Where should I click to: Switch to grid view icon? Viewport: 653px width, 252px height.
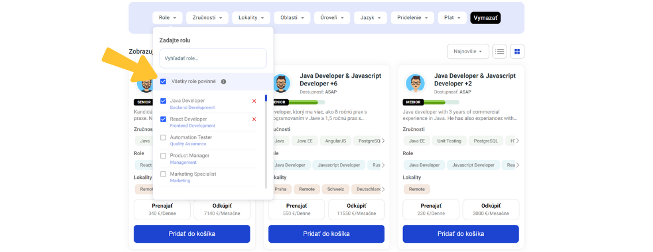517,51
